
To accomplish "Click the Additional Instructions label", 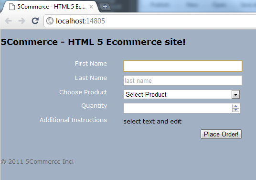I will tap(73, 120).
